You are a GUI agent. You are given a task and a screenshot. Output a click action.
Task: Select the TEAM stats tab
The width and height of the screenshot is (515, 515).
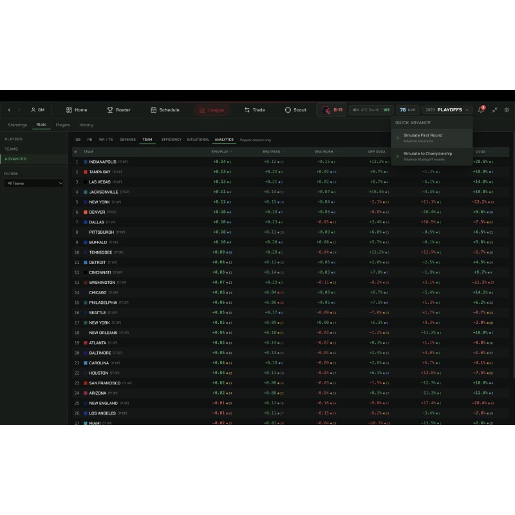coord(147,140)
